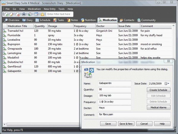178x134 pixels.
Task: Click the Medical Alarms button
Action: 158,107
